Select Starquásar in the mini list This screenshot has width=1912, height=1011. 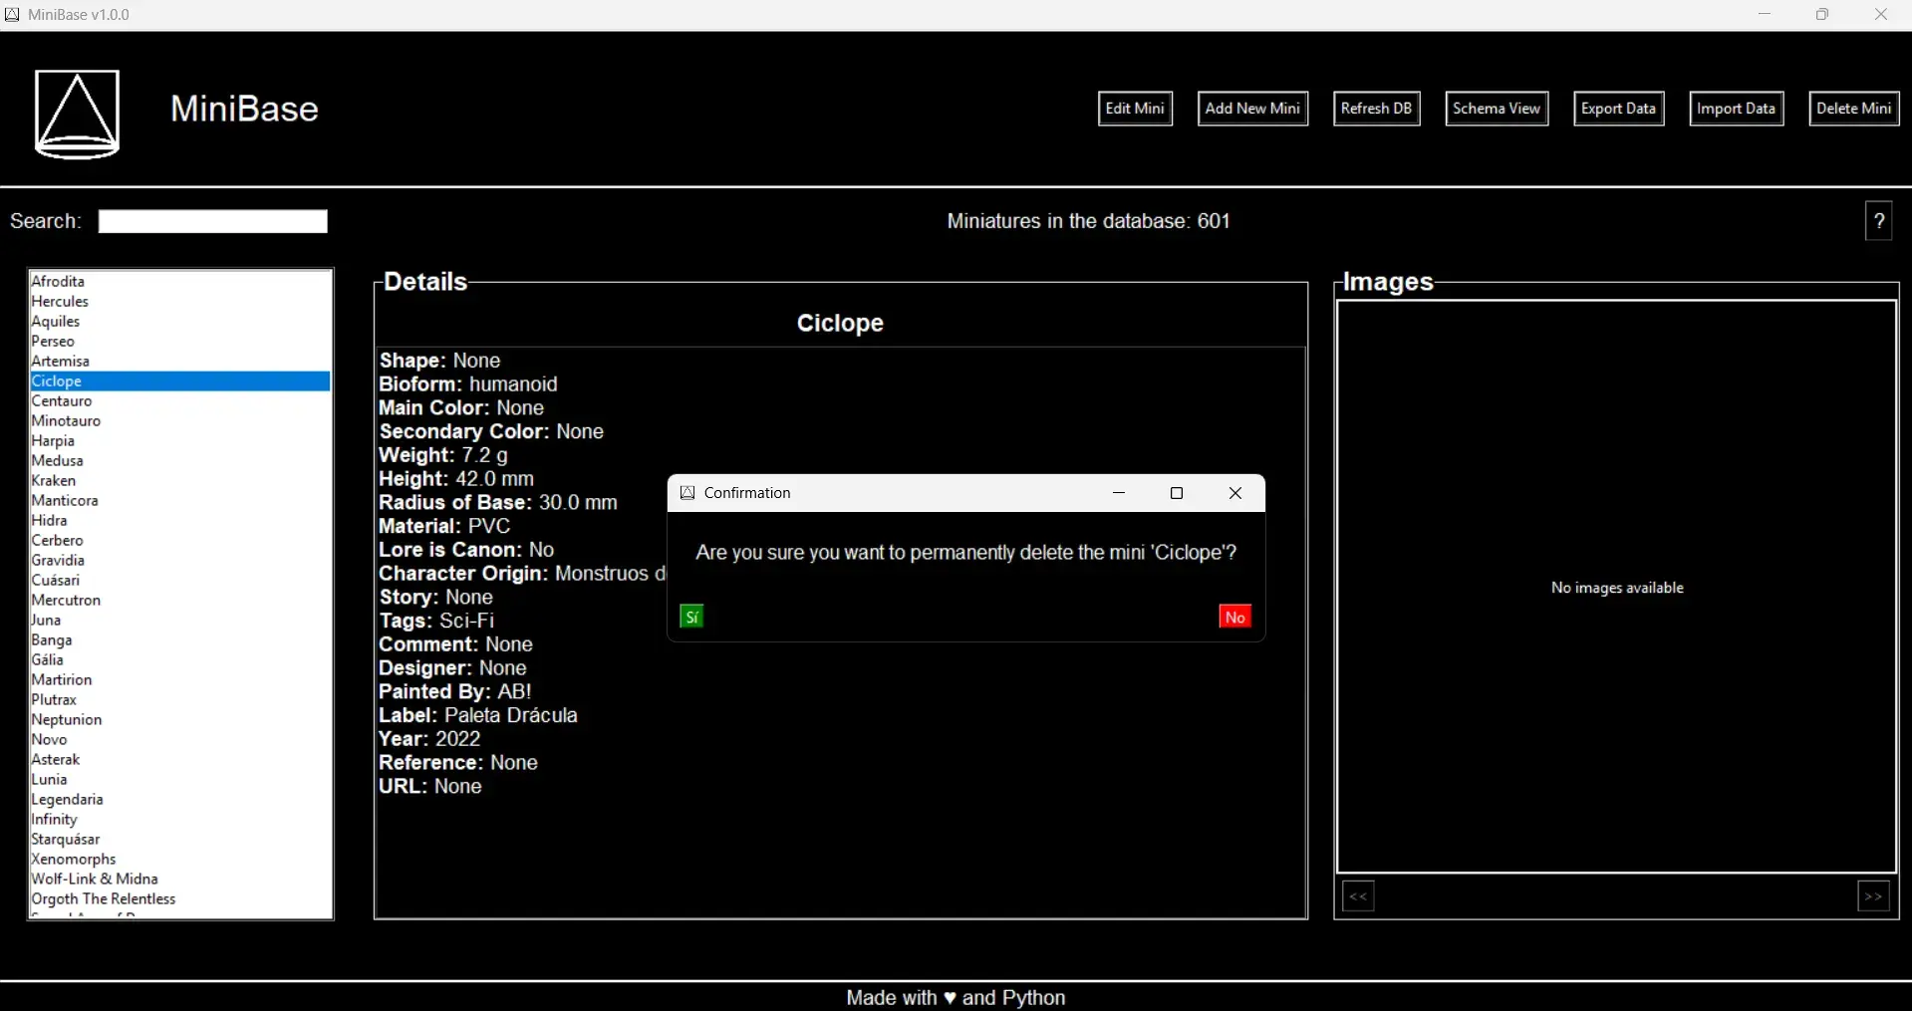(x=180, y=840)
